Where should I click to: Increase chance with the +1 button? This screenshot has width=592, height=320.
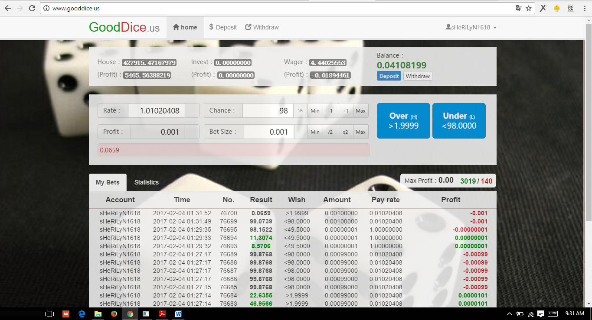pyautogui.click(x=345, y=110)
